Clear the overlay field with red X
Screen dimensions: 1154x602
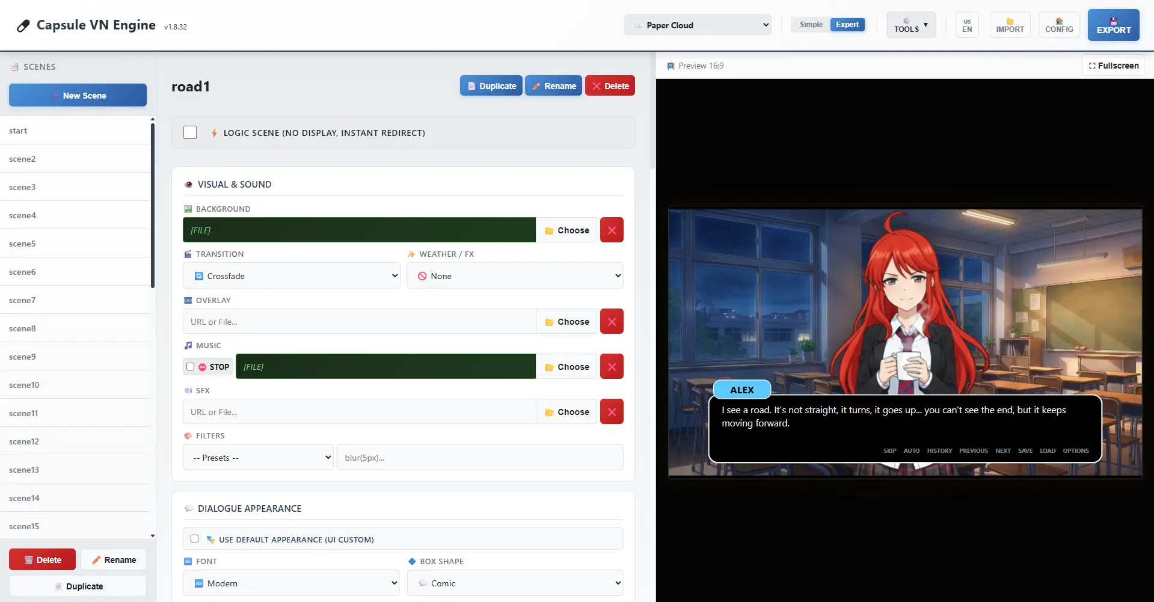click(611, 322)
